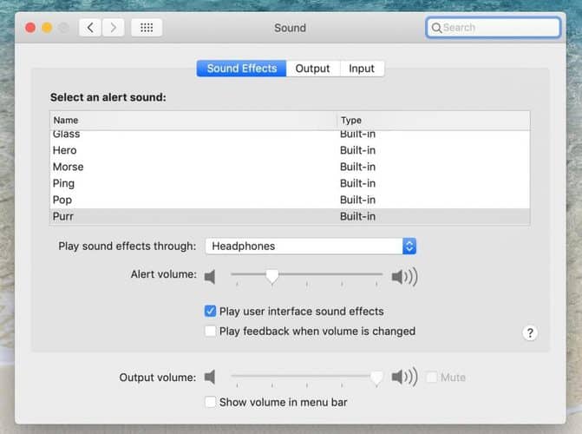Screen dimensions: 582x434
Task: Adjust the Output volume slider
Action: tap(376, 378)
